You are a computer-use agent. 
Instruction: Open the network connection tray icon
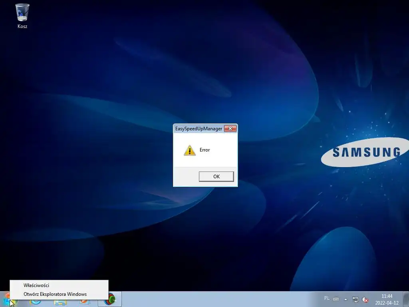tap(355, 299)
